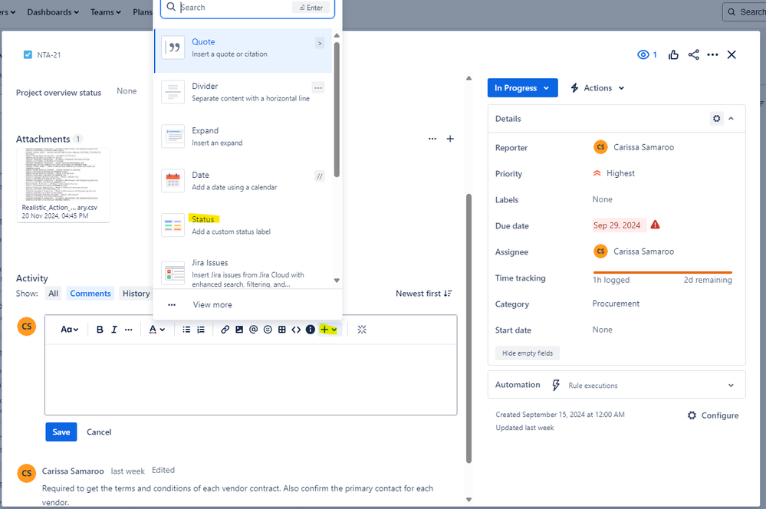Toggle italic formatting in comment editor
Screen dimensions: 766x509
pos(114,330)
